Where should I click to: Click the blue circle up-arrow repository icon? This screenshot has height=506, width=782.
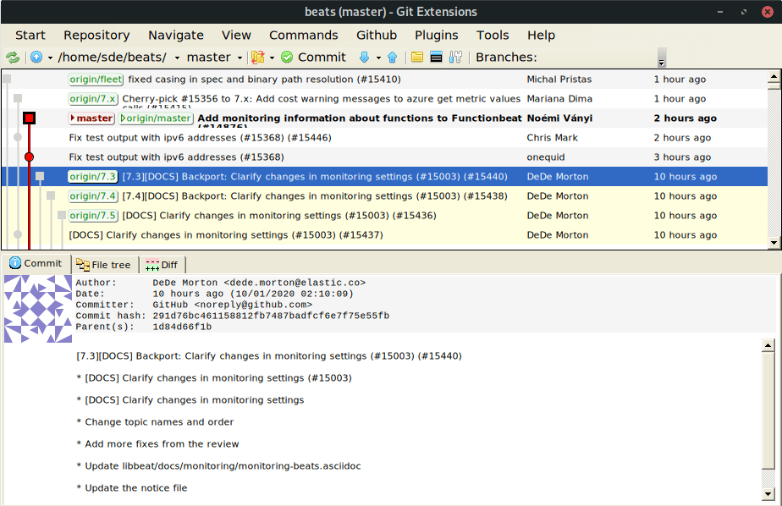tap(36, 57)
